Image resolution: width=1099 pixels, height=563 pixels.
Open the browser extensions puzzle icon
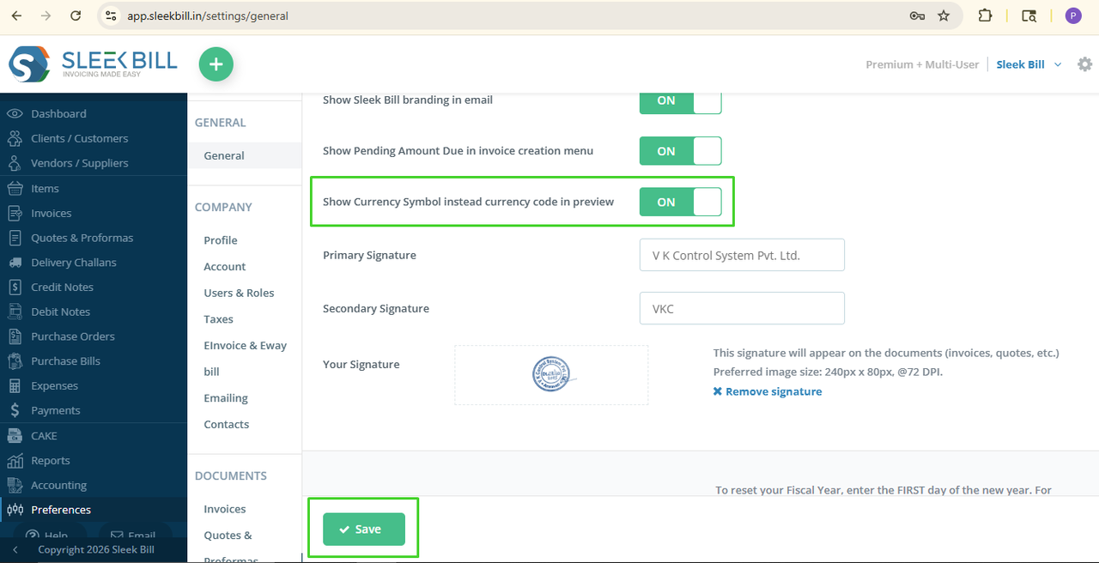click(985, 15)
